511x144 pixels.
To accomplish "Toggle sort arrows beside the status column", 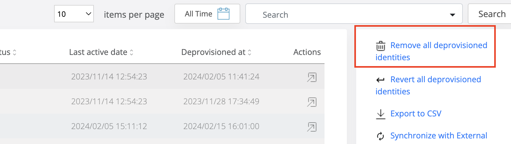I will [14, 52].
